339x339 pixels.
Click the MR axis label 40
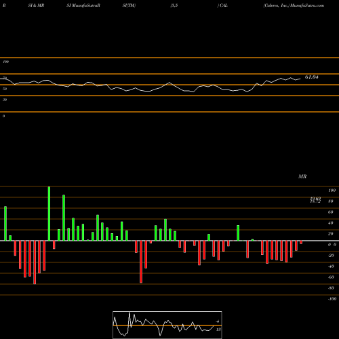pyautogui.click(x=331, y=223)
